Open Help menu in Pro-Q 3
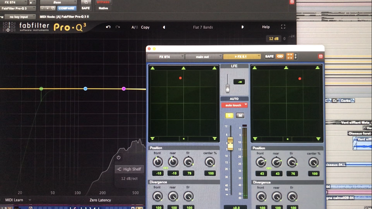This screenshot has width=372, height=209. [266, 27]
